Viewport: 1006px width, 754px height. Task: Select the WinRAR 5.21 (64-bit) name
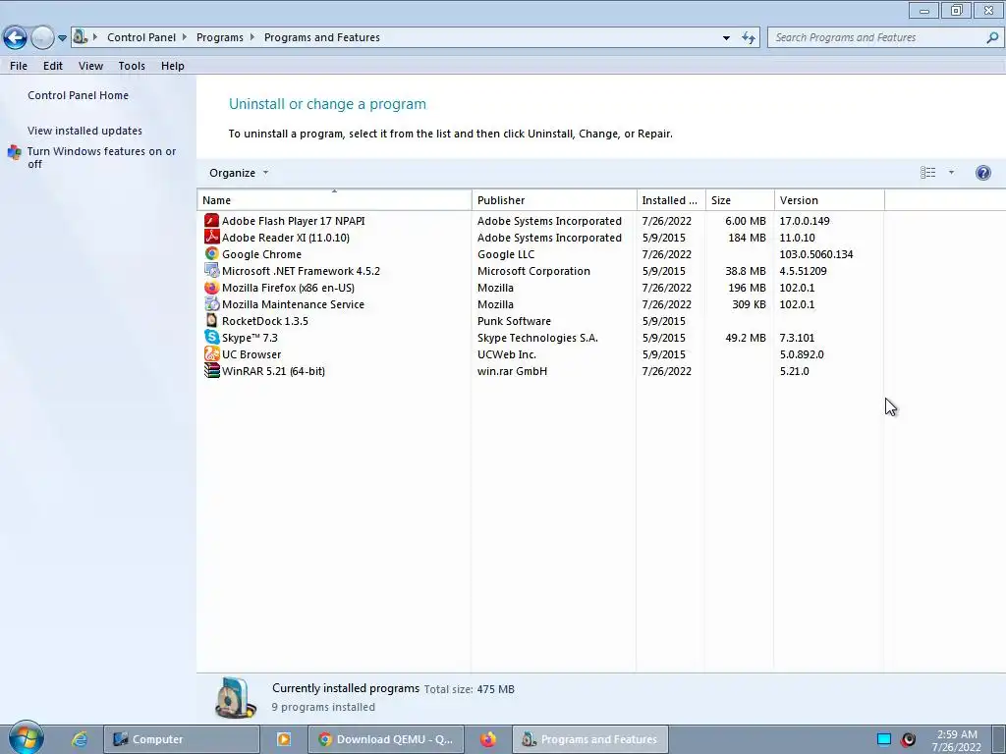coord(273,370)
